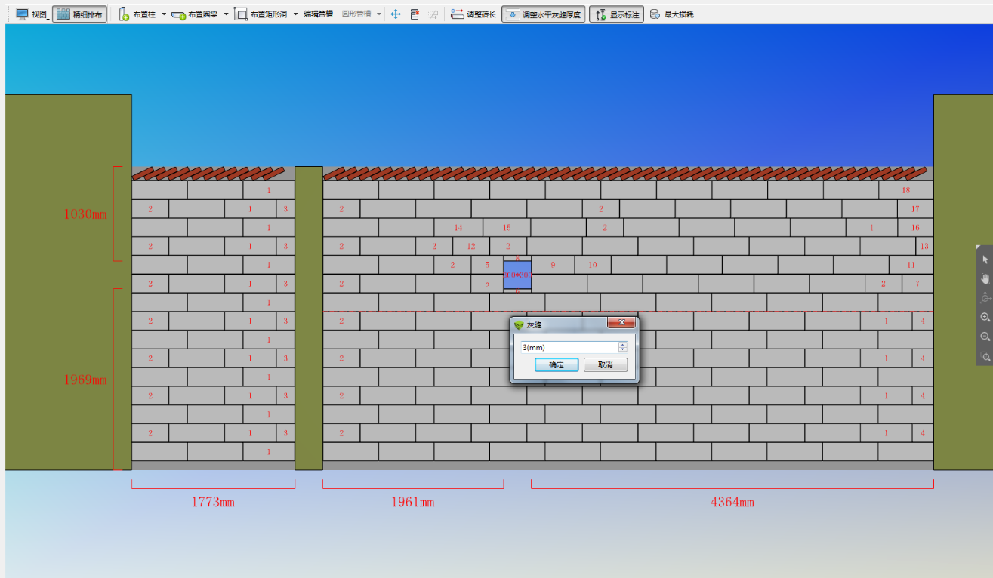Image resolution: width=993 pixels, height=578 pixels.
Task: Click the 4364mm width dimension label
Action: click(x=732, y=502)
